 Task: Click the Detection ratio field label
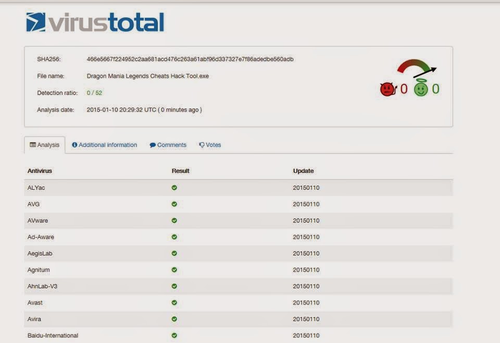coord(57,93)
